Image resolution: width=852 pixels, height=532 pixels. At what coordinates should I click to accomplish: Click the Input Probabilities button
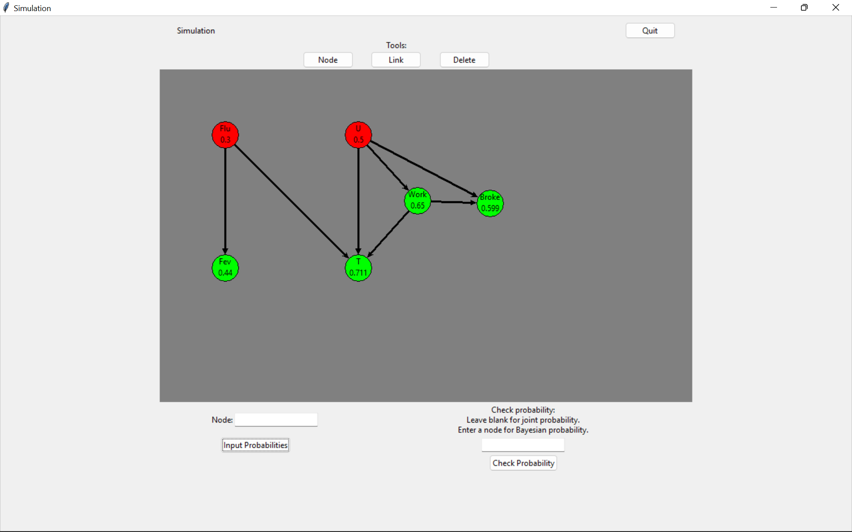click(255, 445)
